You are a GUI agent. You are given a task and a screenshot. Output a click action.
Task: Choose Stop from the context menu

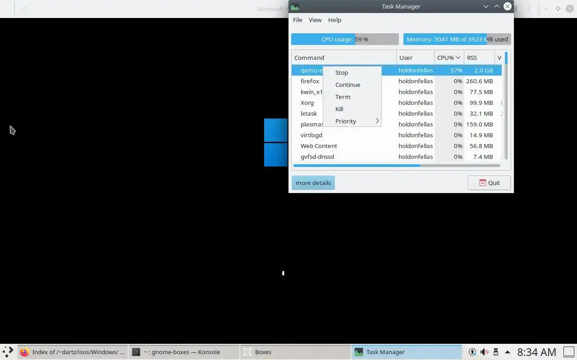click(353, 72)
